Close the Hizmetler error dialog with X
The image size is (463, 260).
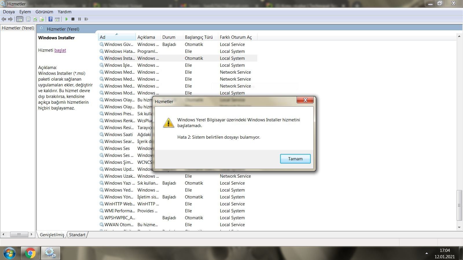coord(305,100)
